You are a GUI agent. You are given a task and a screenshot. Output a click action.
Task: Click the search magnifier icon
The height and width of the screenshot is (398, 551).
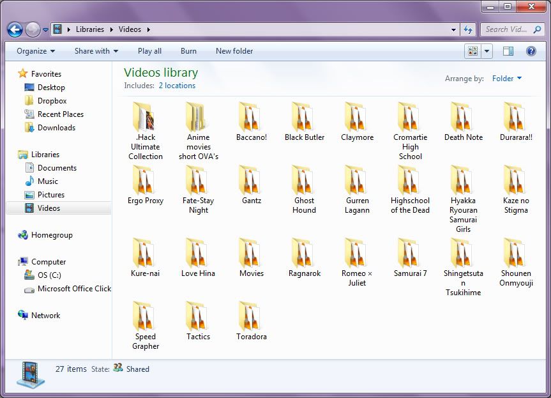(x=537, y=29)
